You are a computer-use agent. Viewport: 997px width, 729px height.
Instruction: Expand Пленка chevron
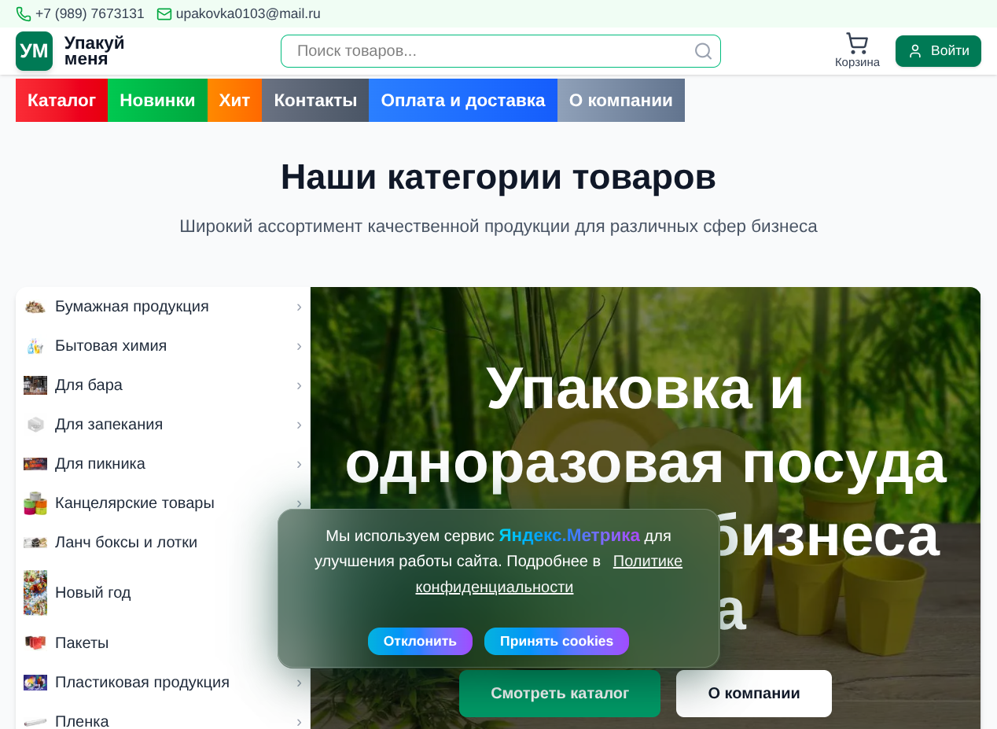point(299,722)
